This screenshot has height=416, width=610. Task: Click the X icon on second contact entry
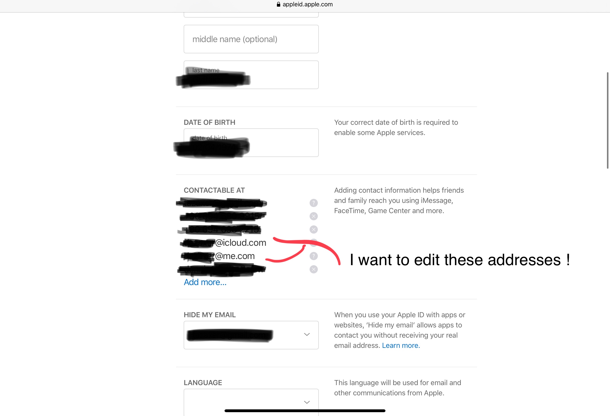[313, 216]
